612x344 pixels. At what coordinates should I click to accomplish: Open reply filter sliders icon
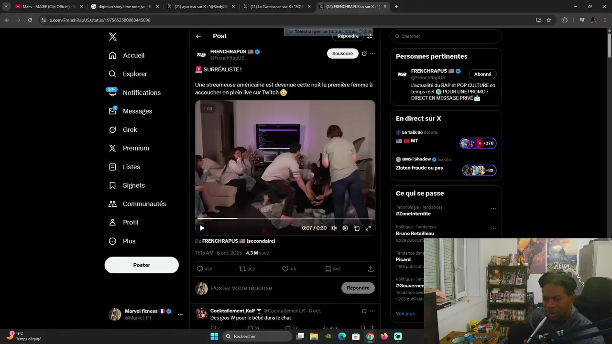tap(370, 37)
